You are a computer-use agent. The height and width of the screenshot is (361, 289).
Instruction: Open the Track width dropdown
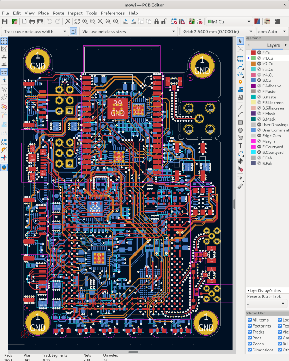(x=35, y=32)
